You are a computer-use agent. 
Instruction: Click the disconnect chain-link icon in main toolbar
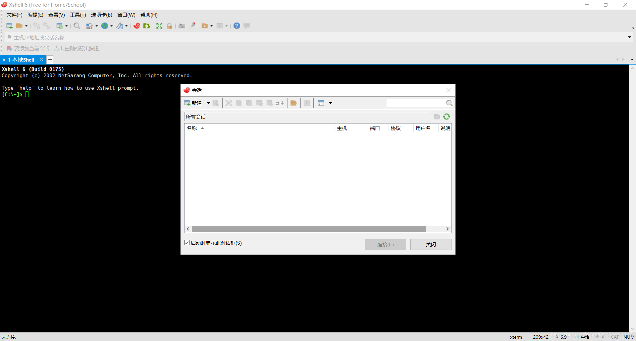point(47,26)
